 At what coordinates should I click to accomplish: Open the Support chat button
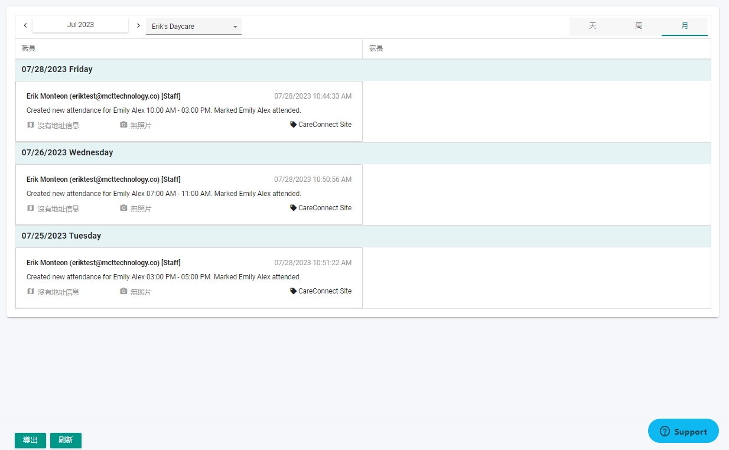tap(683, 431)
